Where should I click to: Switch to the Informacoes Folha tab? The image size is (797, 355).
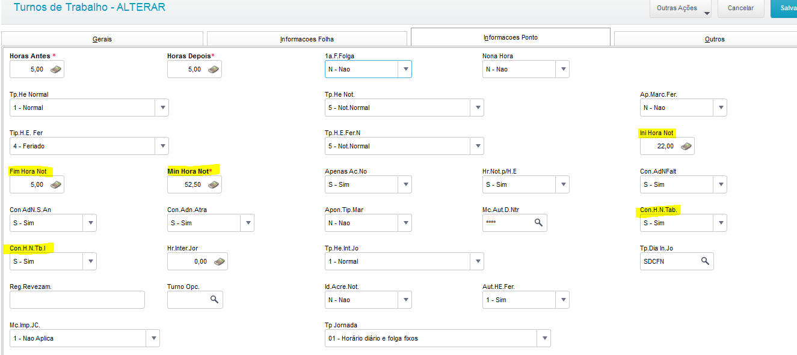(x=307, y=39)
